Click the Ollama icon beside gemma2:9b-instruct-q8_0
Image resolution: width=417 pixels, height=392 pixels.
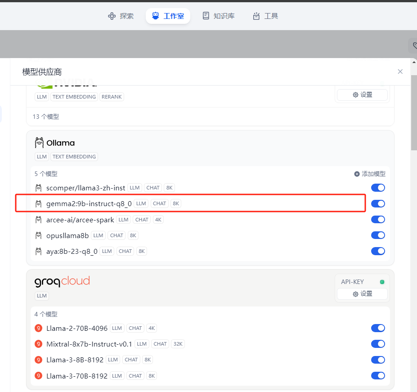[39, 203]
